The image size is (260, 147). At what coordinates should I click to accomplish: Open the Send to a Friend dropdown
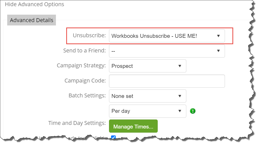coord(167,51)
